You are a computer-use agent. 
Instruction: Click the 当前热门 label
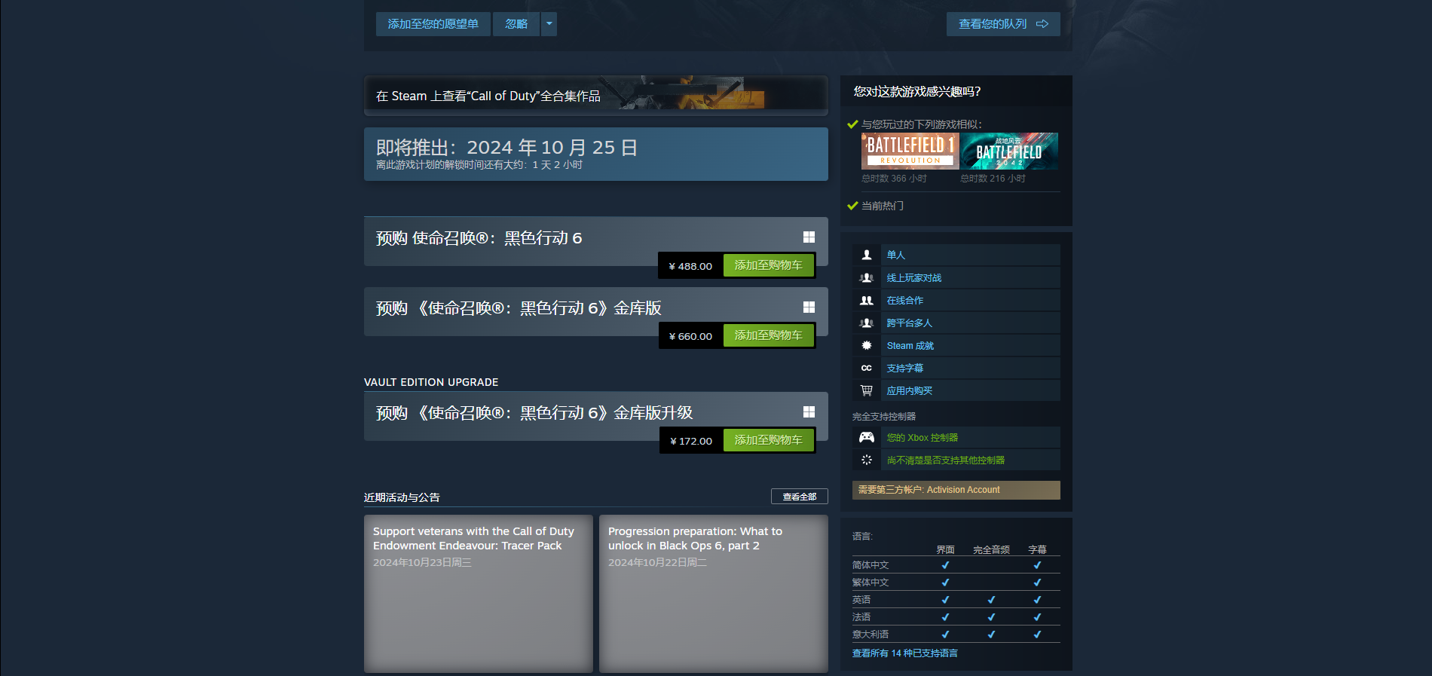point(883,206)
